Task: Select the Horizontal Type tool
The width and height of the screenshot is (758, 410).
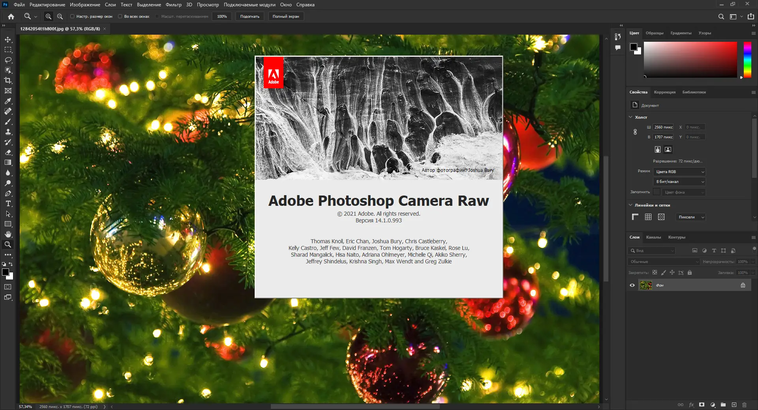Action: click(8, 204)
